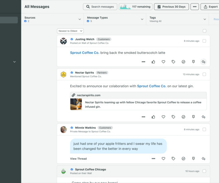
Task: Mark Minnie Watkins message complete
Action: (x=183, y=159)
